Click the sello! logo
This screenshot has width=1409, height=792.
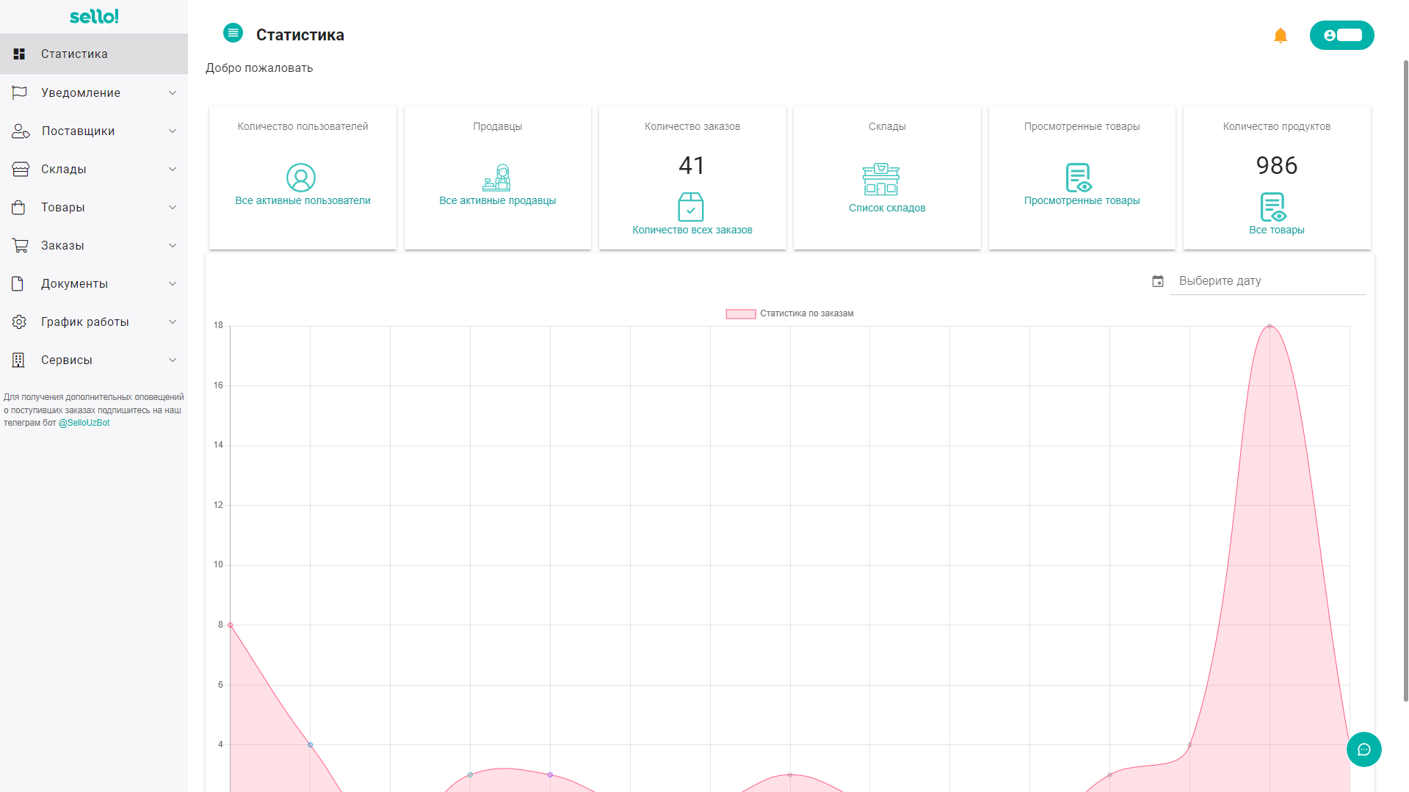coord(94,16)
